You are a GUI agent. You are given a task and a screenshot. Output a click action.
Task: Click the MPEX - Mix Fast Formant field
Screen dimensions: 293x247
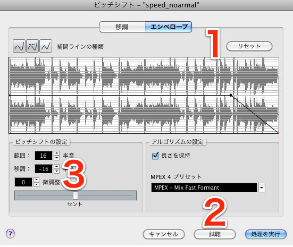(204, 188)
